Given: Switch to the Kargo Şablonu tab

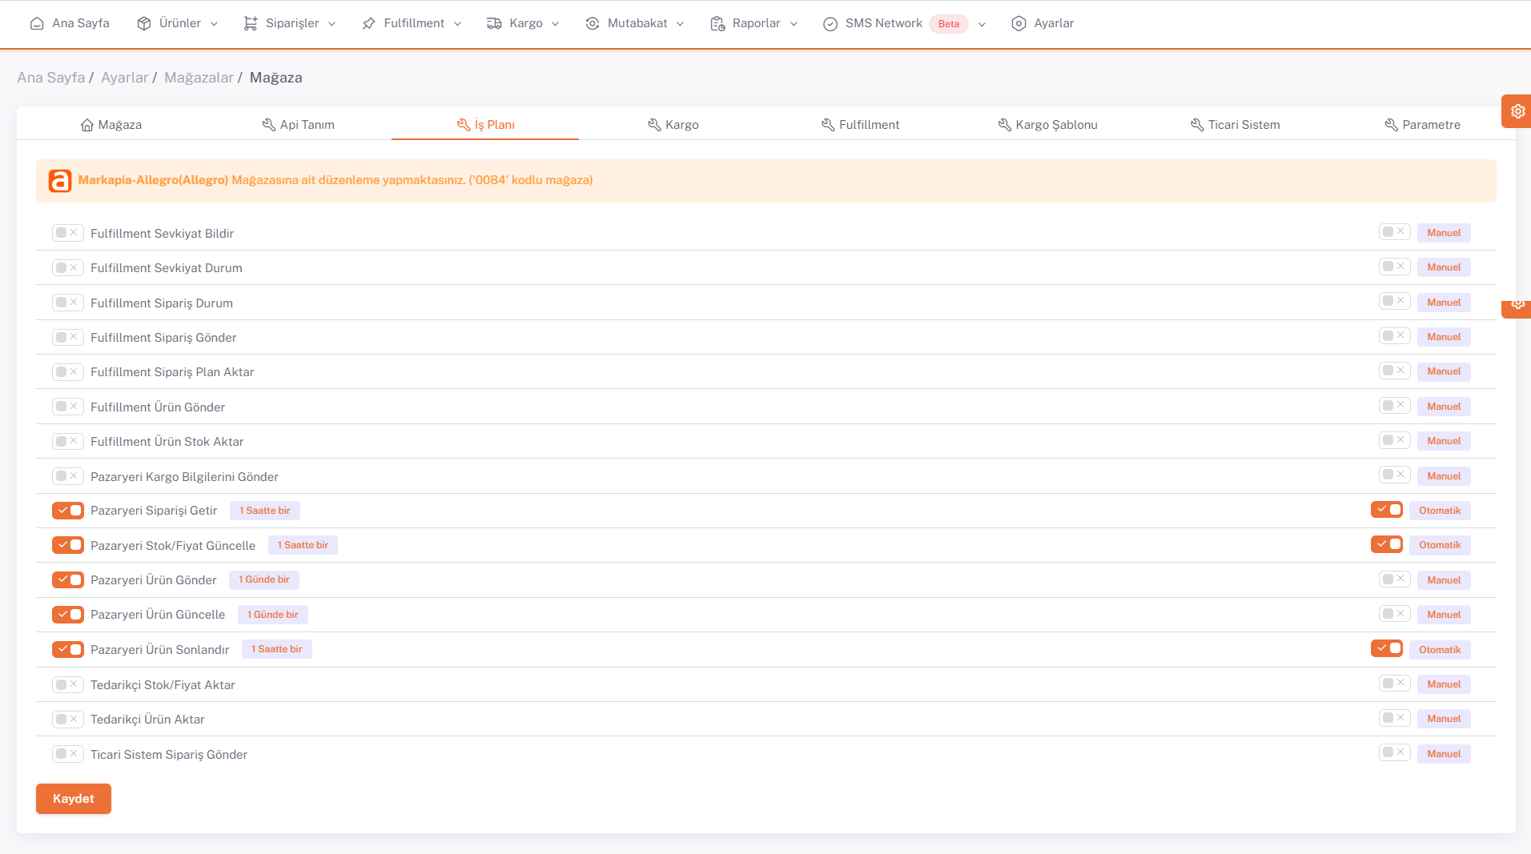Looking at the screenshot, I should pos(1048,125).
